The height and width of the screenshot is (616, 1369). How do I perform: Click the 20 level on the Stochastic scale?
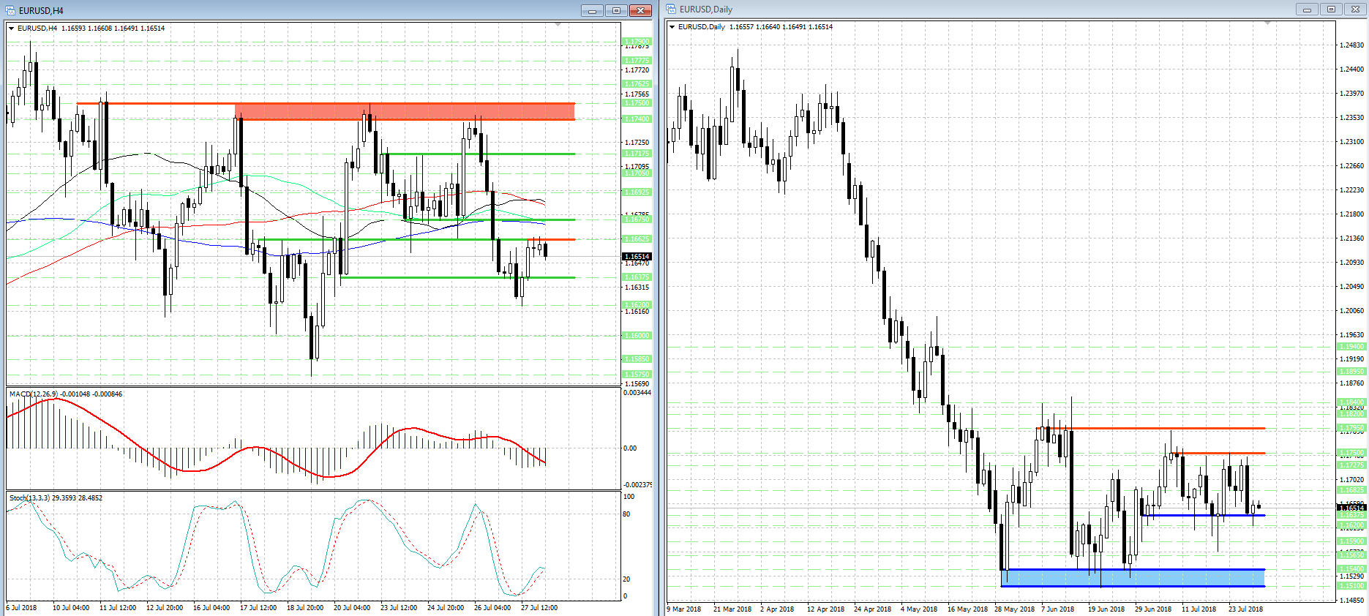tap(626, 579)
